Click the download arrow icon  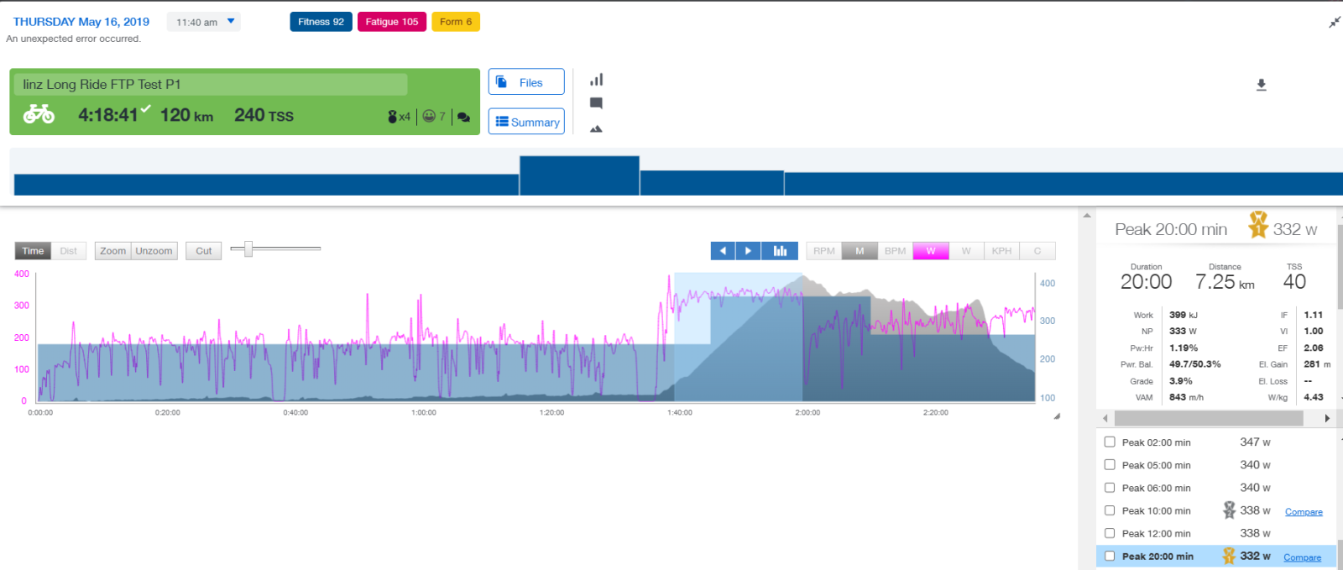(1261, 85)
